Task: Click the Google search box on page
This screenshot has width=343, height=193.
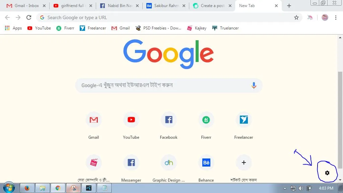Action: point(168,85)
